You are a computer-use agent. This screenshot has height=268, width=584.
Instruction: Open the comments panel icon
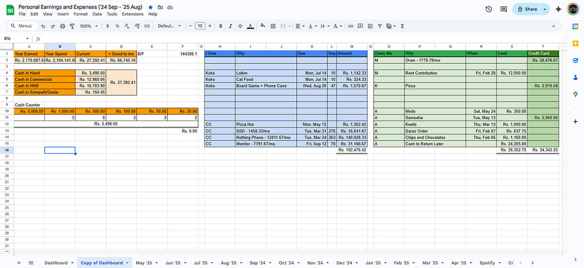pyautogui.click(x=504, y=9)
